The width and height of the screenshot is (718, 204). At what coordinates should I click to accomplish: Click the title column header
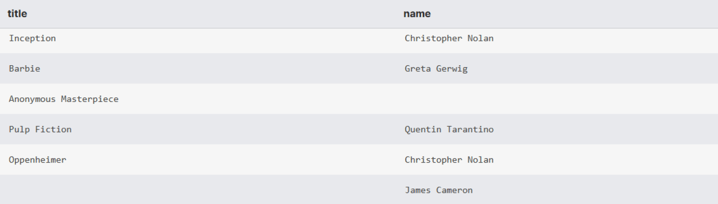17,14
